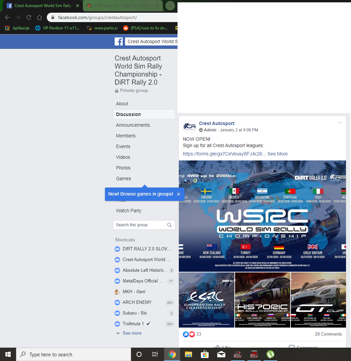Open Task View on the taskbar

pyautogui.click(x=155, y=355)
